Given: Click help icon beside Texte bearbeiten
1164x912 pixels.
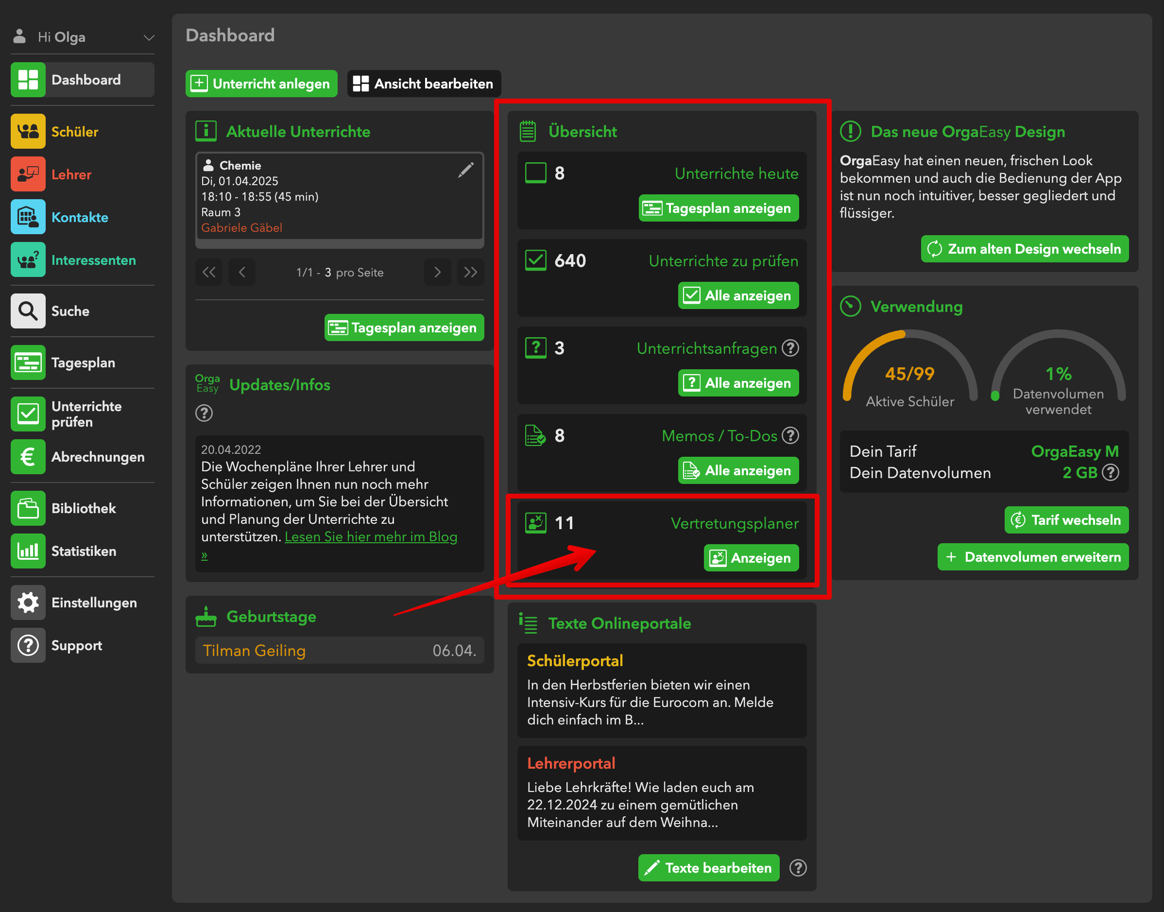Looking at the screenshot, I should point(798,868).
